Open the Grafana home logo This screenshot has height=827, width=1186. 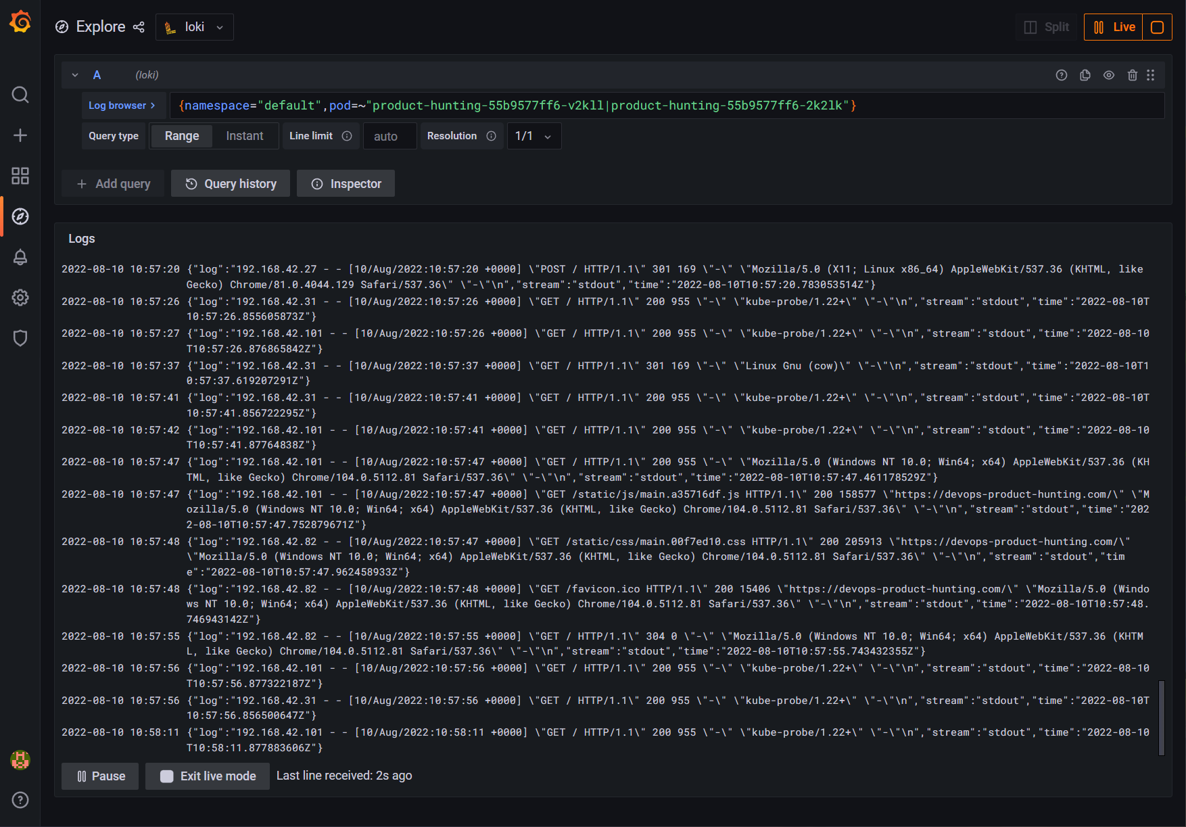20,22
